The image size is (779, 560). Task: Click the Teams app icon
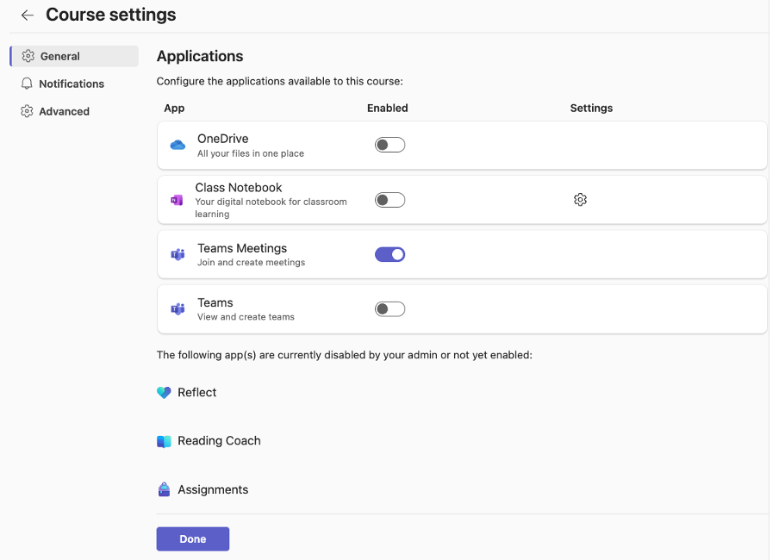[178, 308]
